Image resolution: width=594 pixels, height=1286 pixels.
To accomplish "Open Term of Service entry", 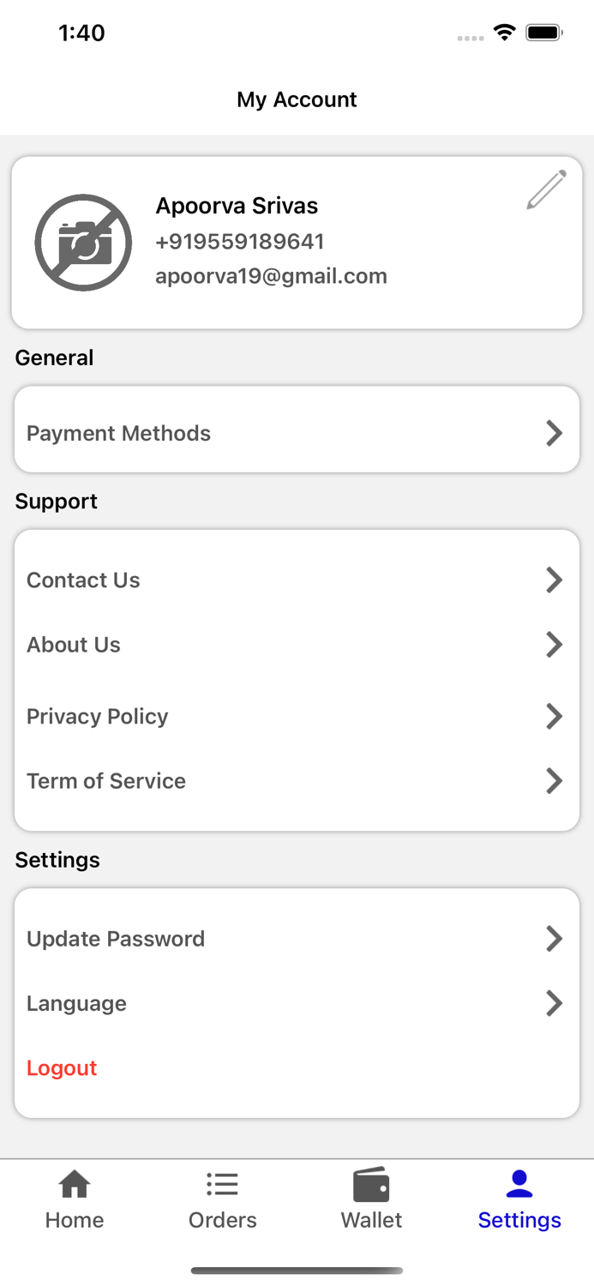I will pyautogui.click(x=106, y=781).
